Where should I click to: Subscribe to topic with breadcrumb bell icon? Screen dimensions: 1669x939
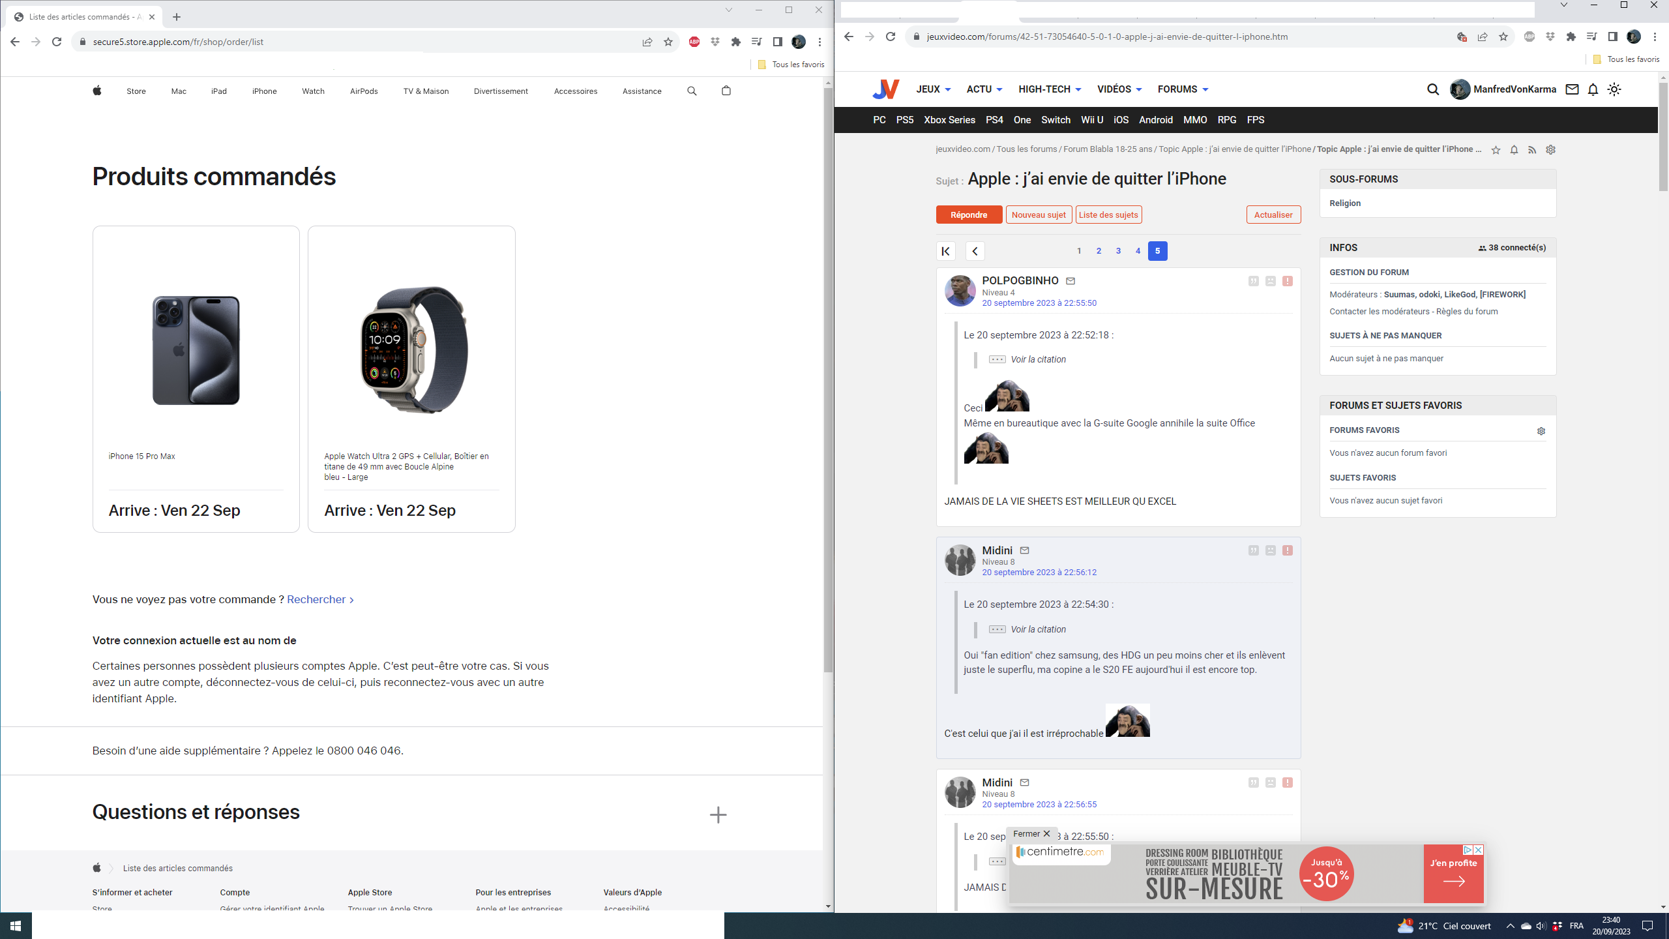tap(1514, 150)
